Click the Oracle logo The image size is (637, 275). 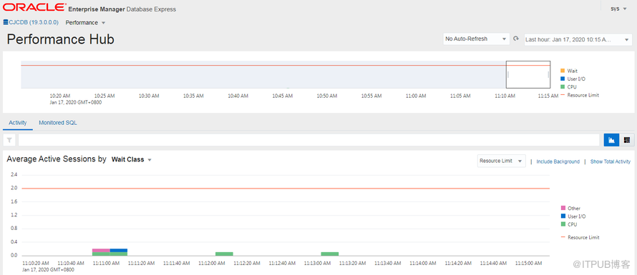(x=34, y=7)
